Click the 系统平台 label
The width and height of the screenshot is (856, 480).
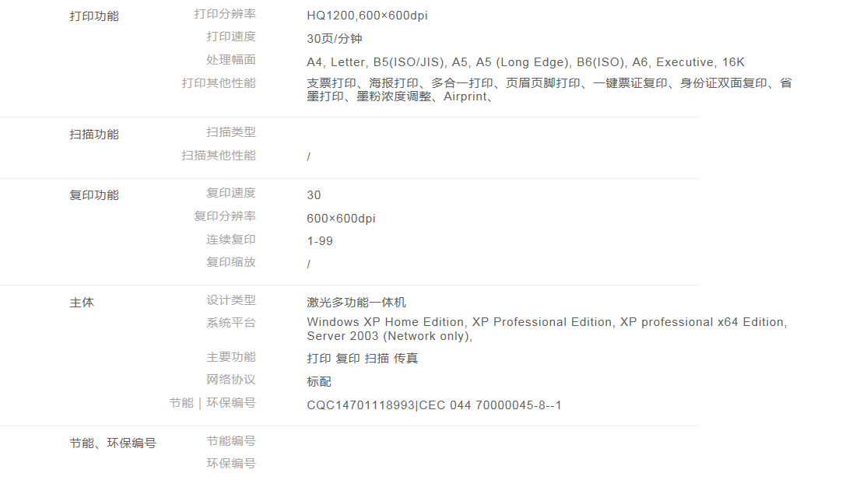click(x=230, y=323)
